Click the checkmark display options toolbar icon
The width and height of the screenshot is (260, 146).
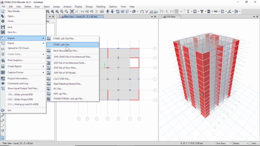pos(123,11)
